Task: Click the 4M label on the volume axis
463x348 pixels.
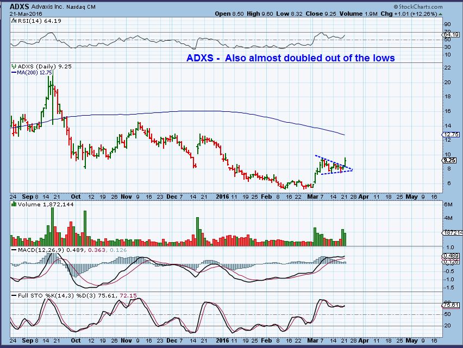Action: 448,218
